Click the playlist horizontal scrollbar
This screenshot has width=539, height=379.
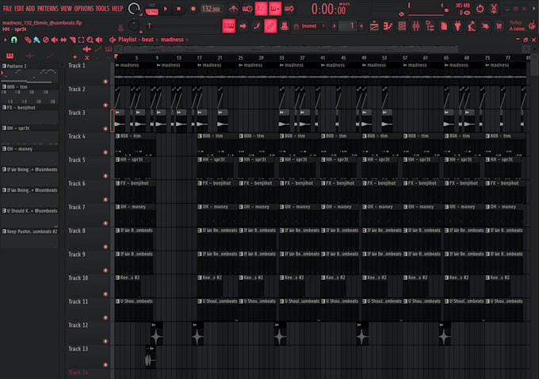coord(291,49)
